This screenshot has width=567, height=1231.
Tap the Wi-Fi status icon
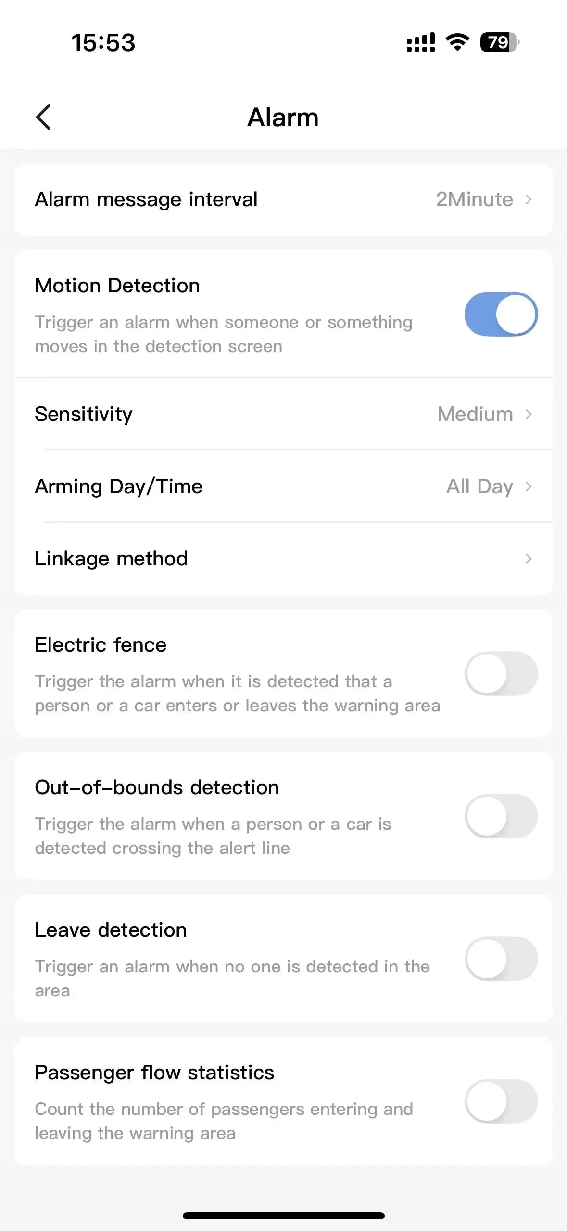457,42
